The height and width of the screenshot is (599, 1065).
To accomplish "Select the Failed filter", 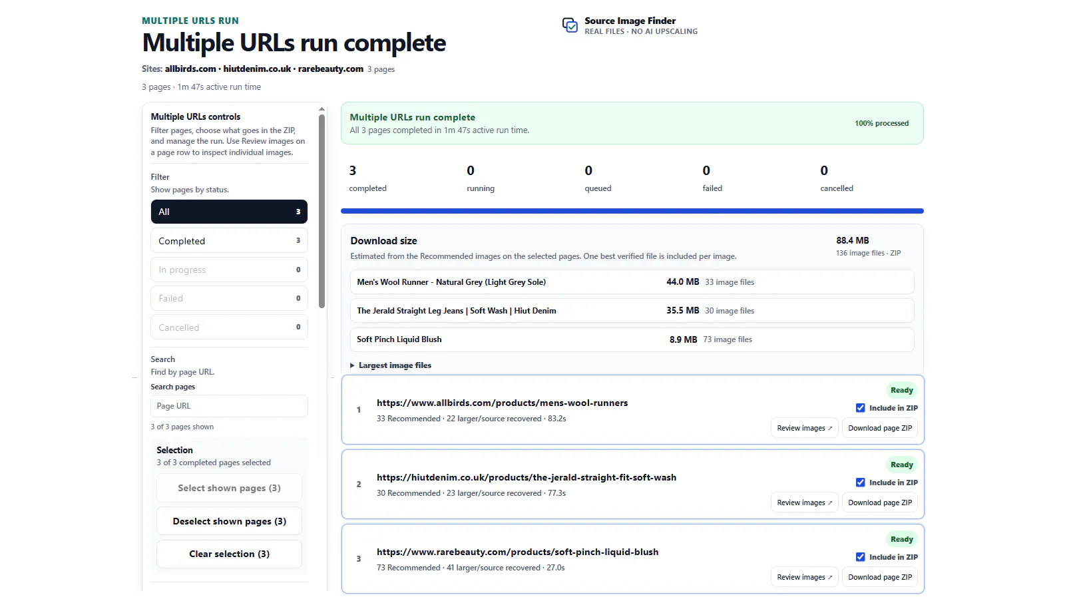I will [229, 298].
